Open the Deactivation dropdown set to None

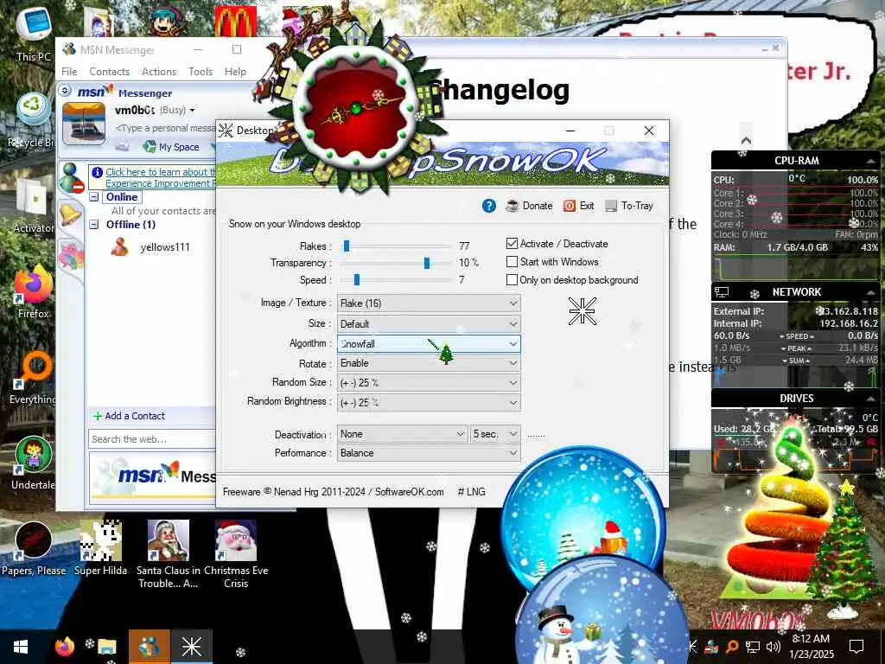pyautogui.click(x=402, y=434)
